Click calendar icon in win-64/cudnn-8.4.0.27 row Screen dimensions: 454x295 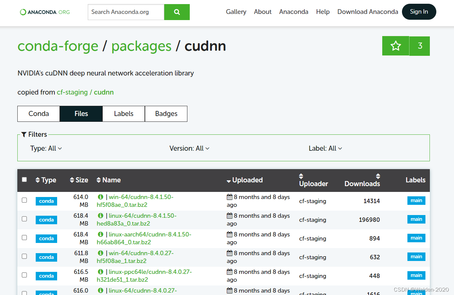coord(230,253)
